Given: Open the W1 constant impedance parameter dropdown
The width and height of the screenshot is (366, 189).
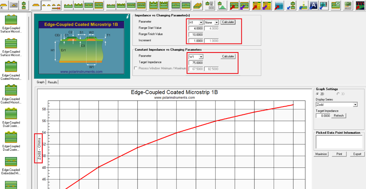Looking at the screenshot, I should (x=201, y=57).
